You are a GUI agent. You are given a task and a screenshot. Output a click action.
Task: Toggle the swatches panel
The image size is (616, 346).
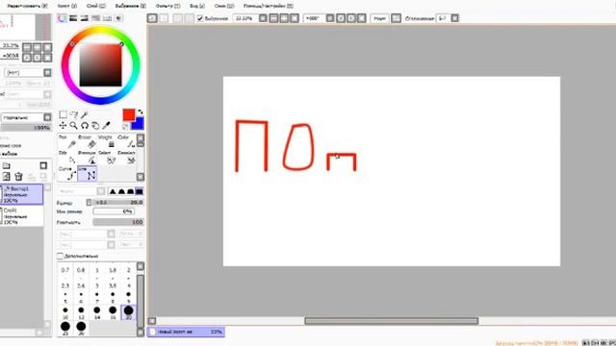click(x=107, y=18)
